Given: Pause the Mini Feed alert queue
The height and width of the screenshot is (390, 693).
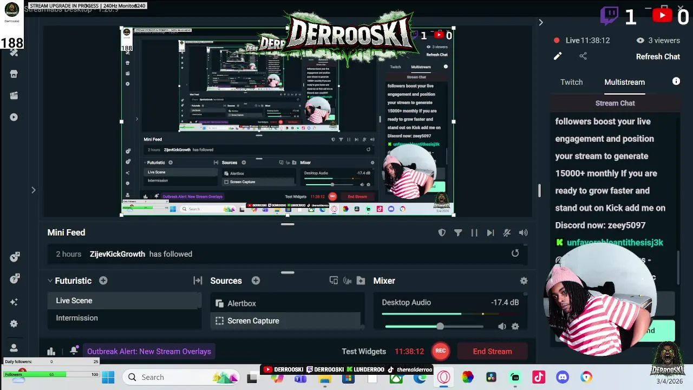Looking at the screenshot, I should [x=474, y=232].
